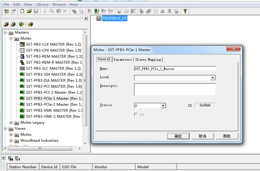Click the DP icon beside PROFIBUS_DP

[x=99, y=18]
